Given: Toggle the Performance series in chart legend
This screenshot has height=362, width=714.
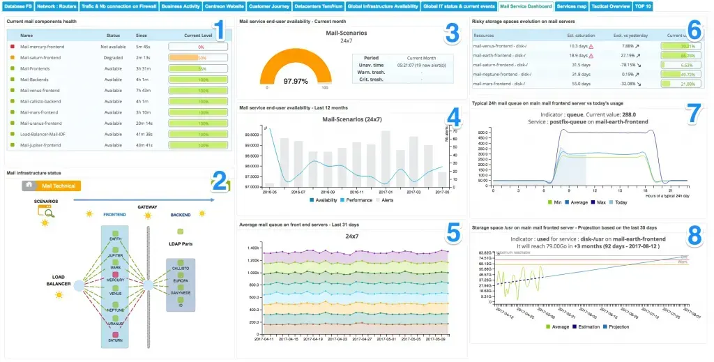Looking at the screenshot, I should [356, 200].
